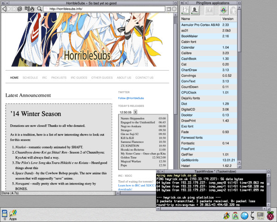Toggle size of TaskWindow
Screen dimensions: 277x222
click(x=268, y=172)
